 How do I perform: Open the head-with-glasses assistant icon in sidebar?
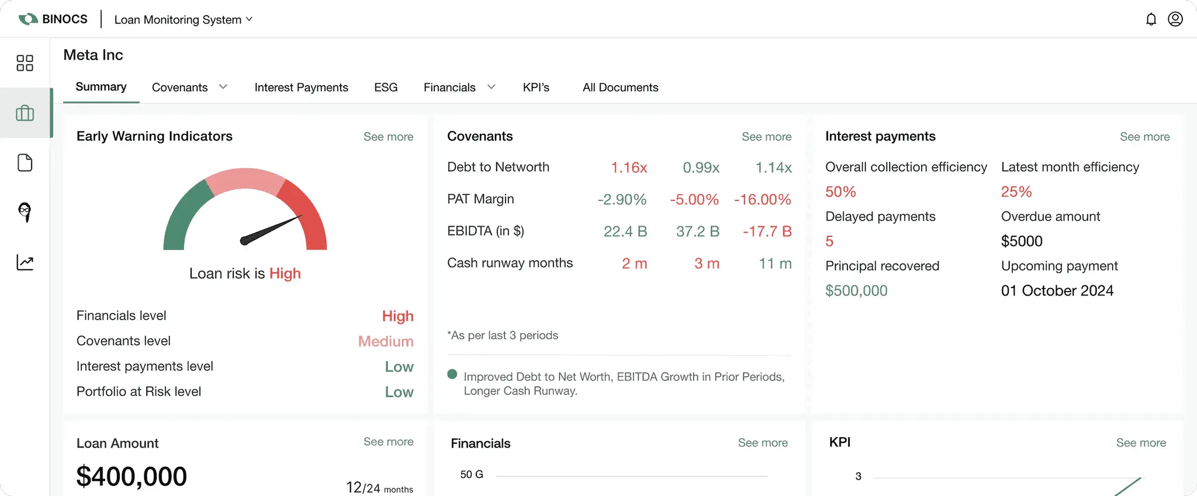[25, 212]
